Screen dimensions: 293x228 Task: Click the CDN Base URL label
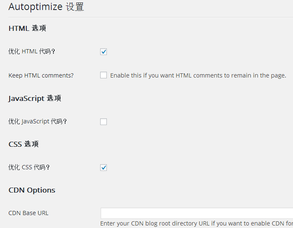tap(28, 213)
